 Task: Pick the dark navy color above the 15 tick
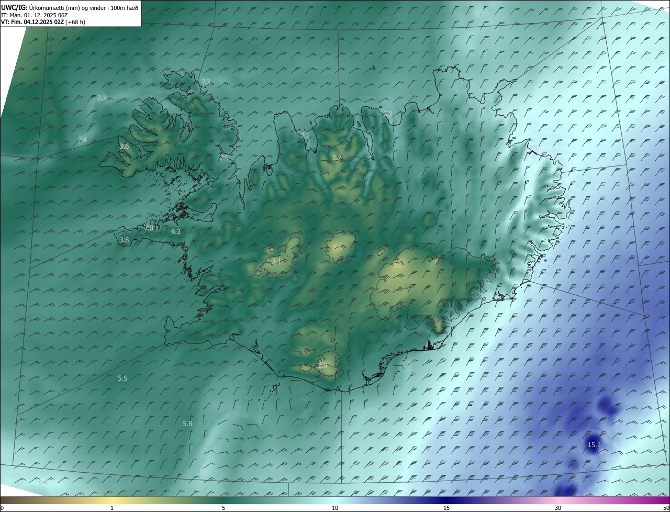click(x=446, y=500)
